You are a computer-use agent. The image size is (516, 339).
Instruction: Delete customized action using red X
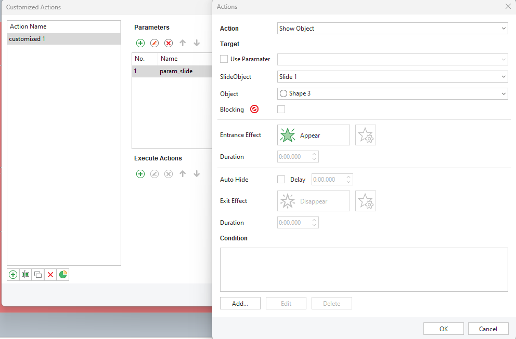click(x=50, y=275)
